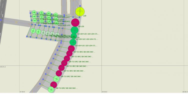Image resolution: width=188 pixels, height=94 pixels.
Task: Click the bottommost light green stand circle
Action: point(51,89)
